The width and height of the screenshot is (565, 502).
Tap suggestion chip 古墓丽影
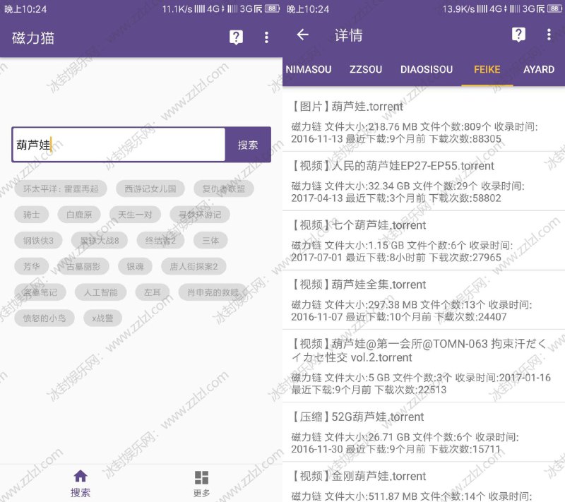(x=83, y=266)
